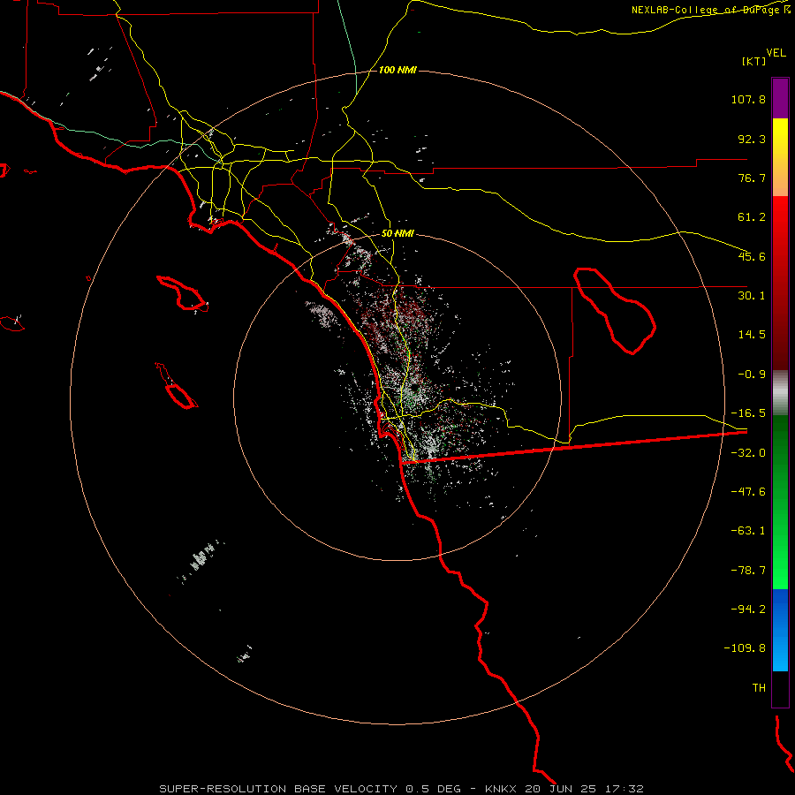
Task: Click the -78.7 velocity scale value
Action: [748, 571]
